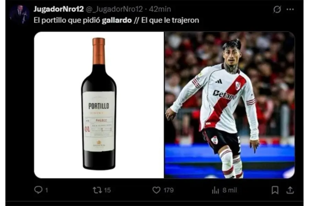
Task: Click the bold gallardo word in tweet
Action: click(x=117, y=20)
